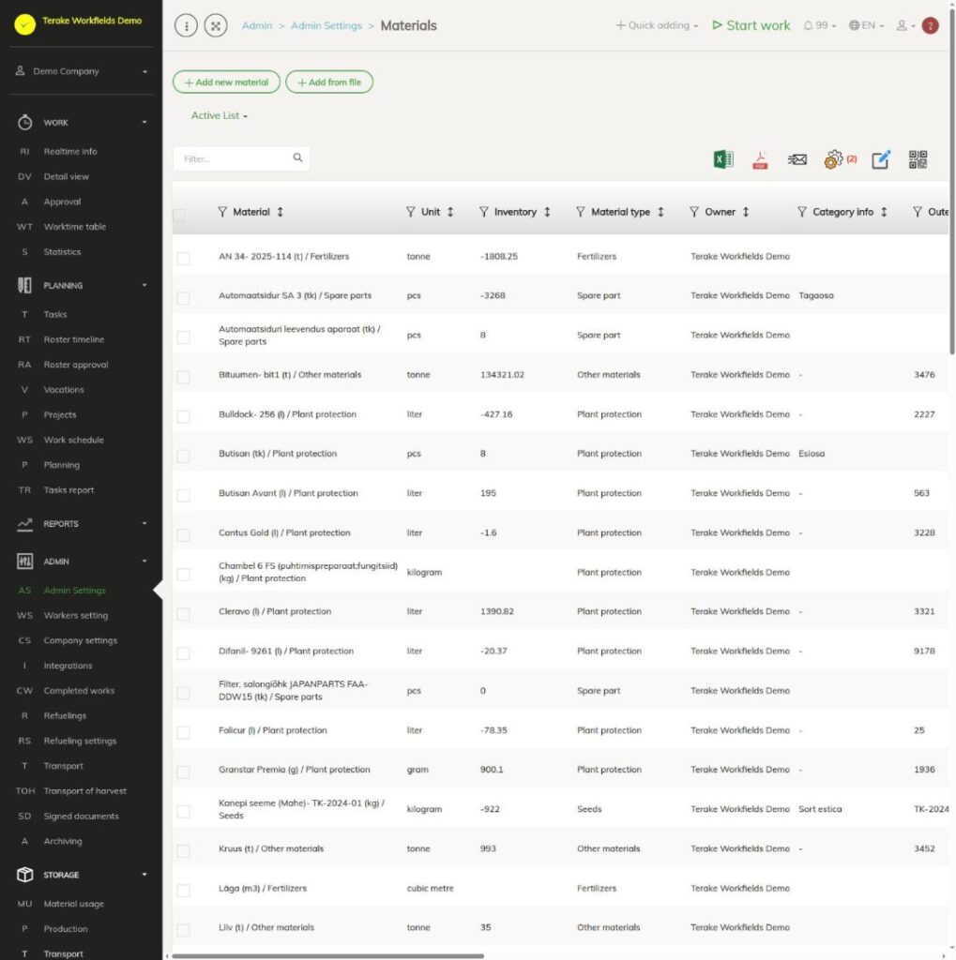956x960 pixels.
Task: Check the AN 34- 2025-114 row checkbox
Action: coord(183,259)
